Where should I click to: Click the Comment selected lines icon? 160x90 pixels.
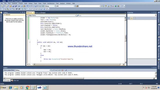click(22, 9)
